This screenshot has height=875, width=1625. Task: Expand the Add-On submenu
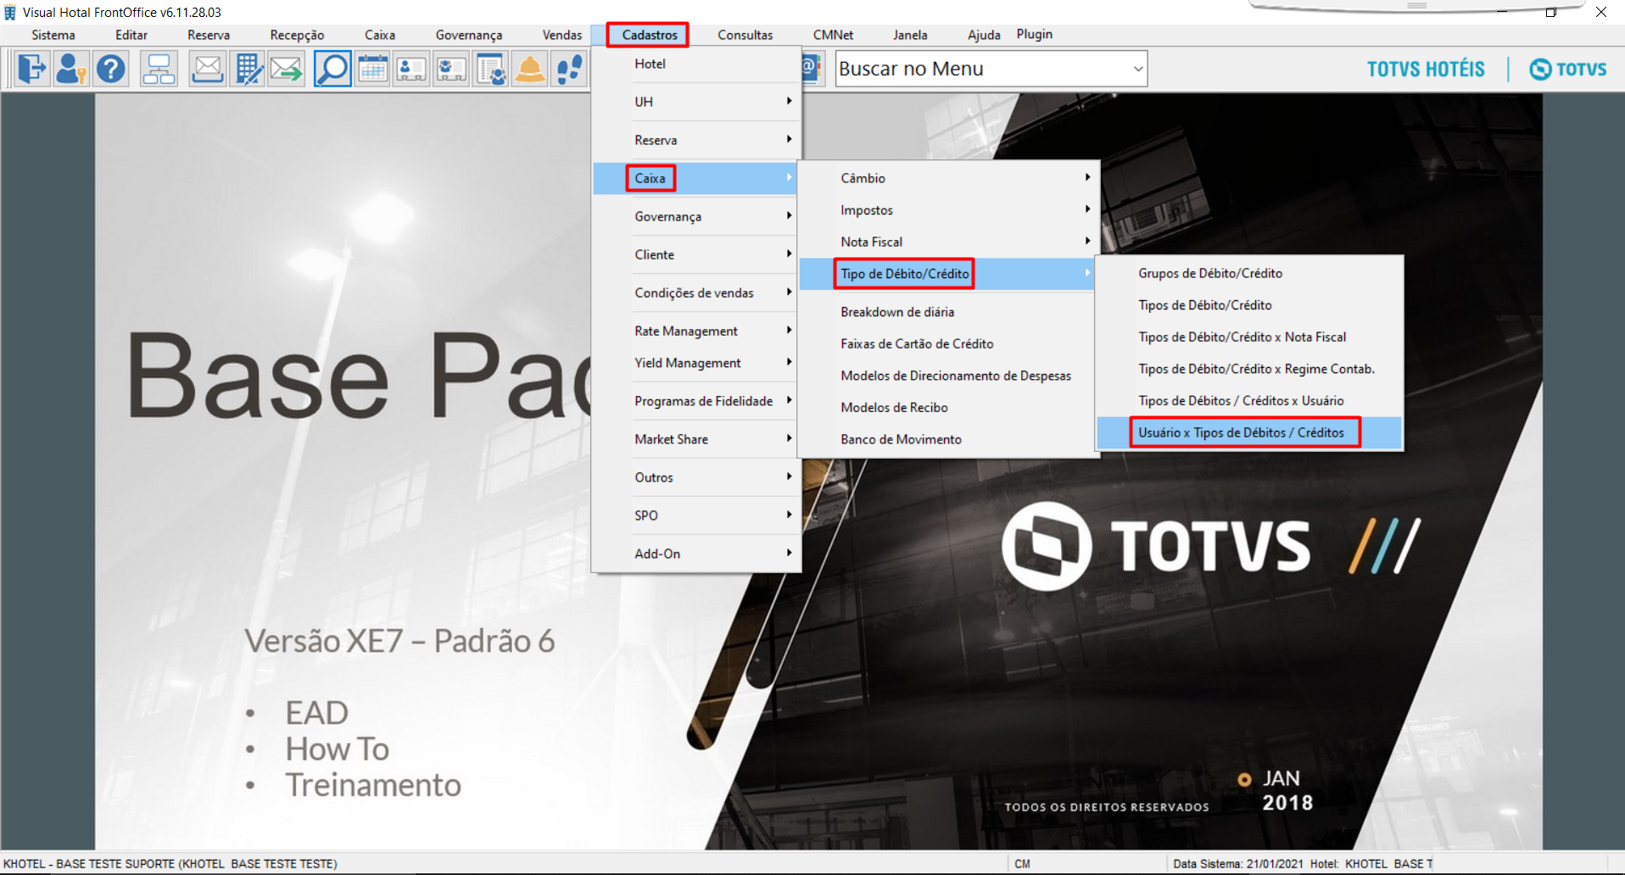click(696, 554)
